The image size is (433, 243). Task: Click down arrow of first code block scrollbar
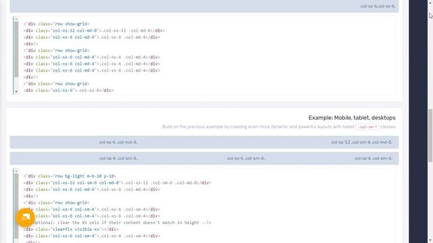(x=16, y=92)
